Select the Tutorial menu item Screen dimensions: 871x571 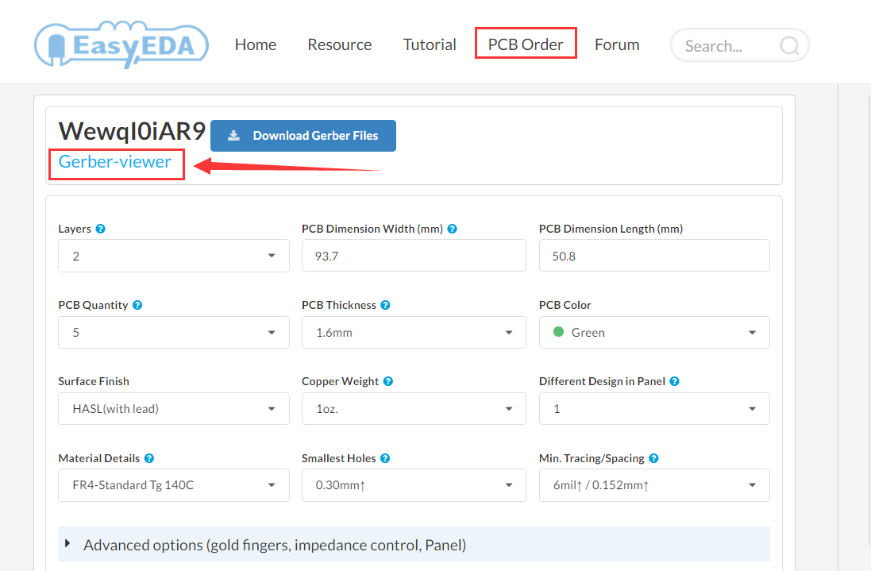point(429,44)
